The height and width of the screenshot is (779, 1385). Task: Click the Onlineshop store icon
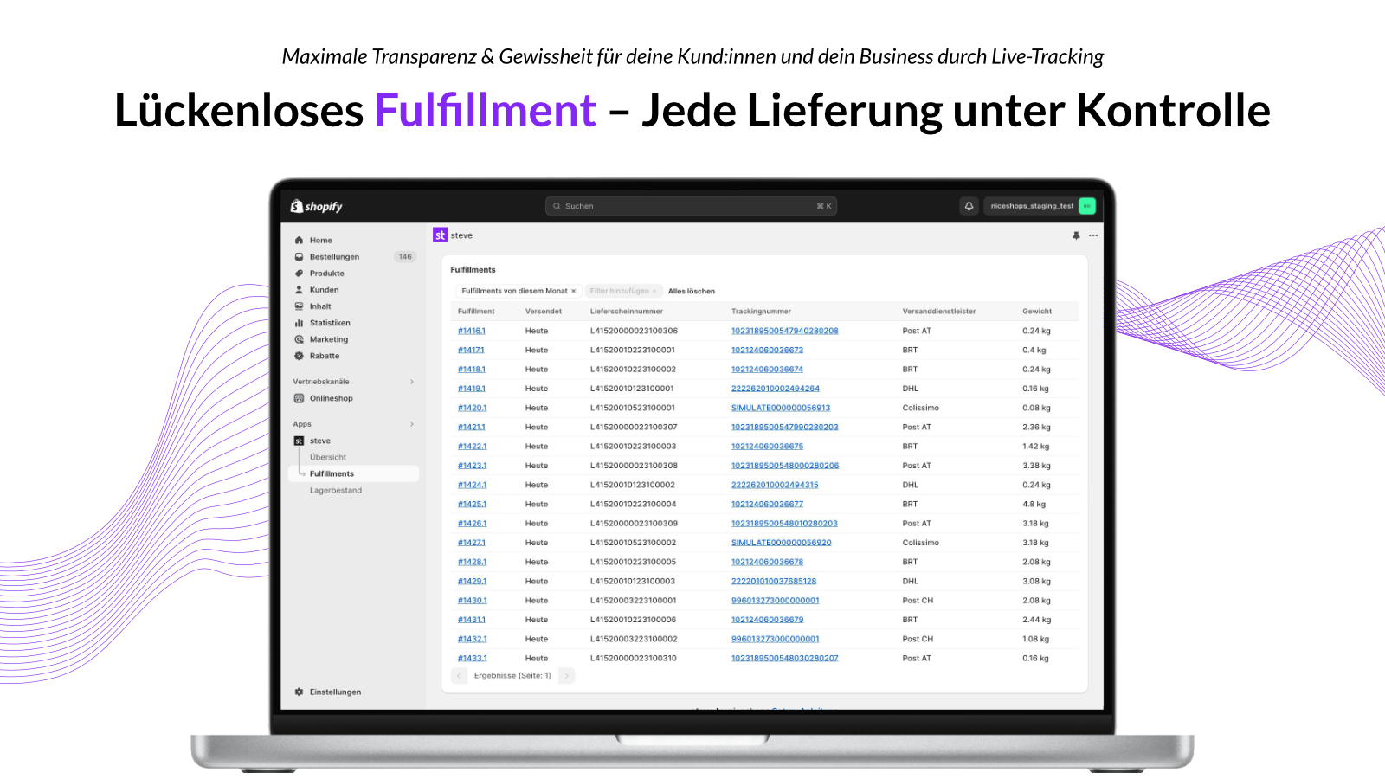[x=299, y=398]
